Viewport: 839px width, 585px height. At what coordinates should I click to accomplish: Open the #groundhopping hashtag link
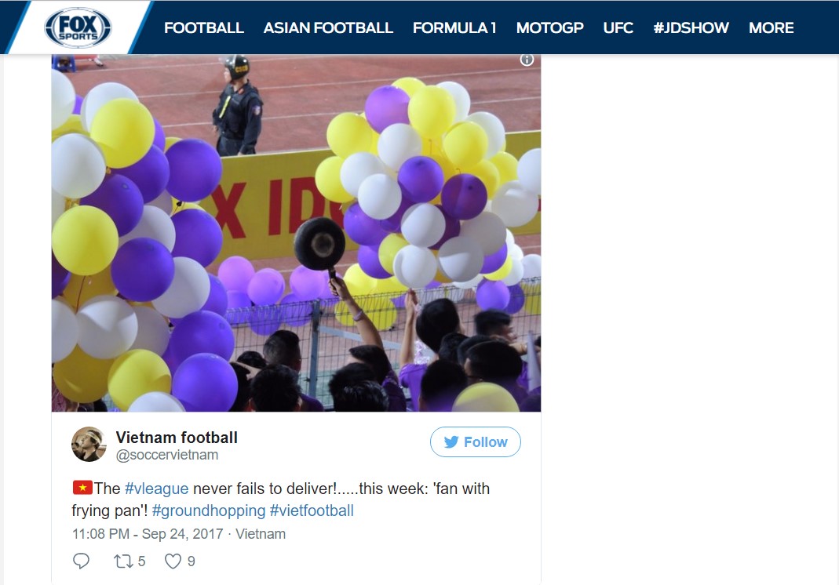coord(209,511)
